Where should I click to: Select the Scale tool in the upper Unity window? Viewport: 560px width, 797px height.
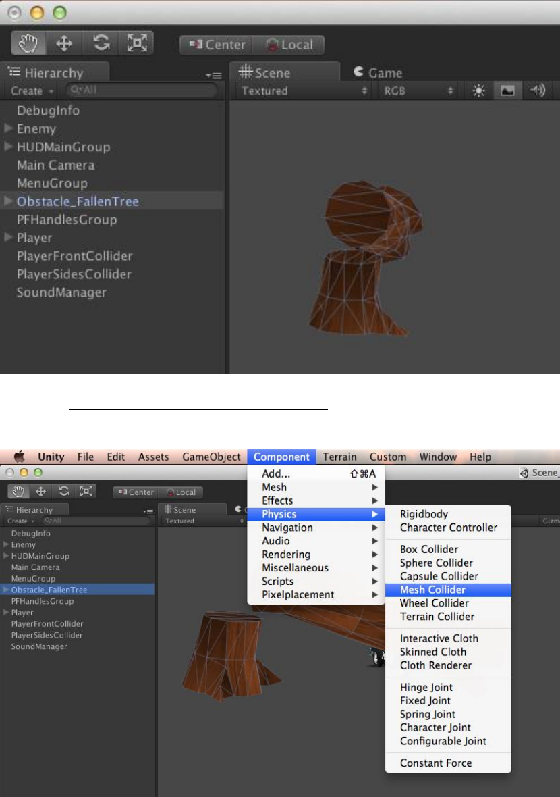click(136, 43)
